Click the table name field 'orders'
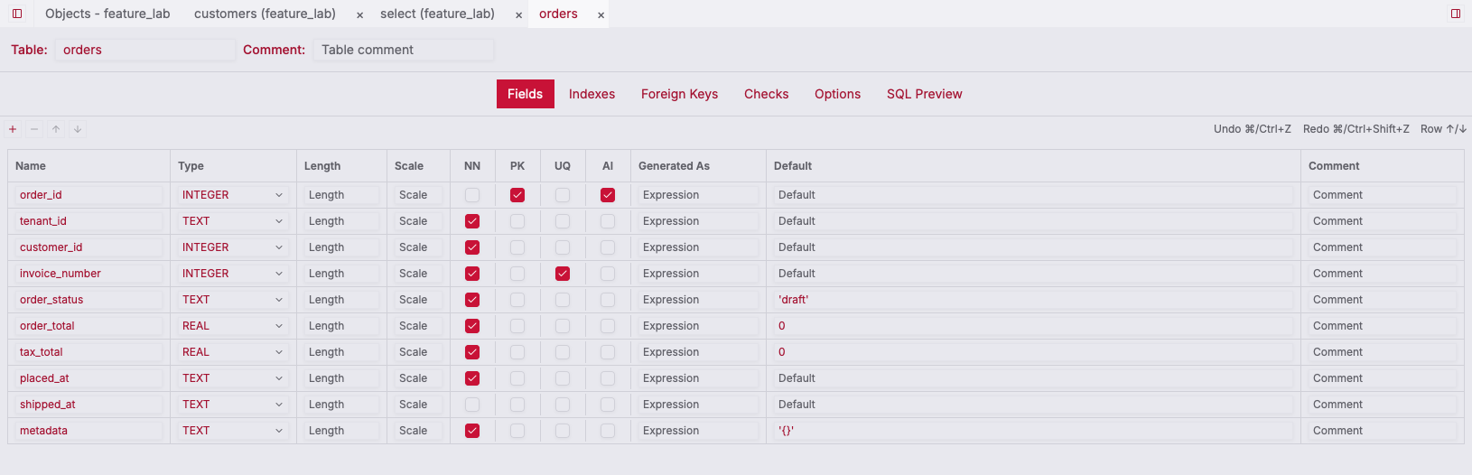 click(x=145, y=50)
